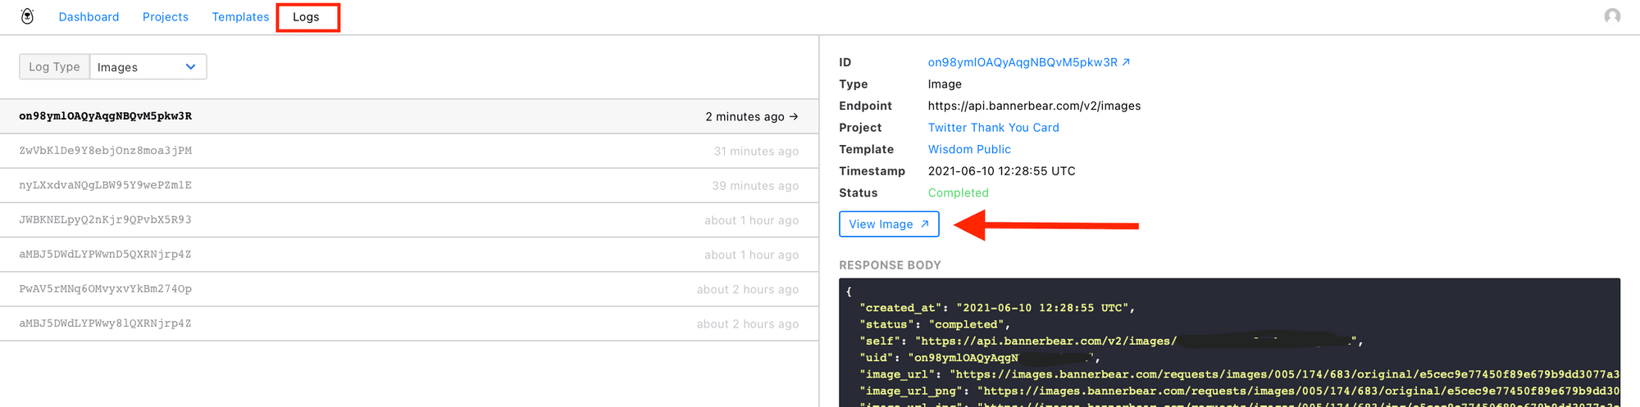Open the user avatar profile icon
The height and width of the screenshot is (407, 1640).
click(x=1612, y=16)
